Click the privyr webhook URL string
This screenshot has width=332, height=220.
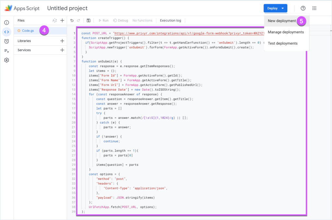pyautogui.click(x=189, y=33)
